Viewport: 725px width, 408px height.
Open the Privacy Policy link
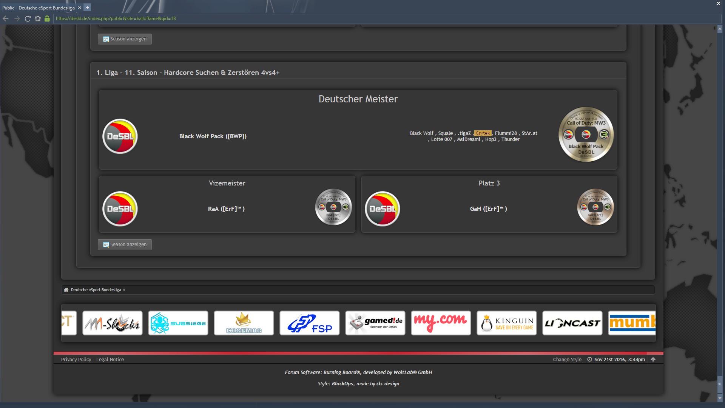pyautogui.click(x=76, y=359)
